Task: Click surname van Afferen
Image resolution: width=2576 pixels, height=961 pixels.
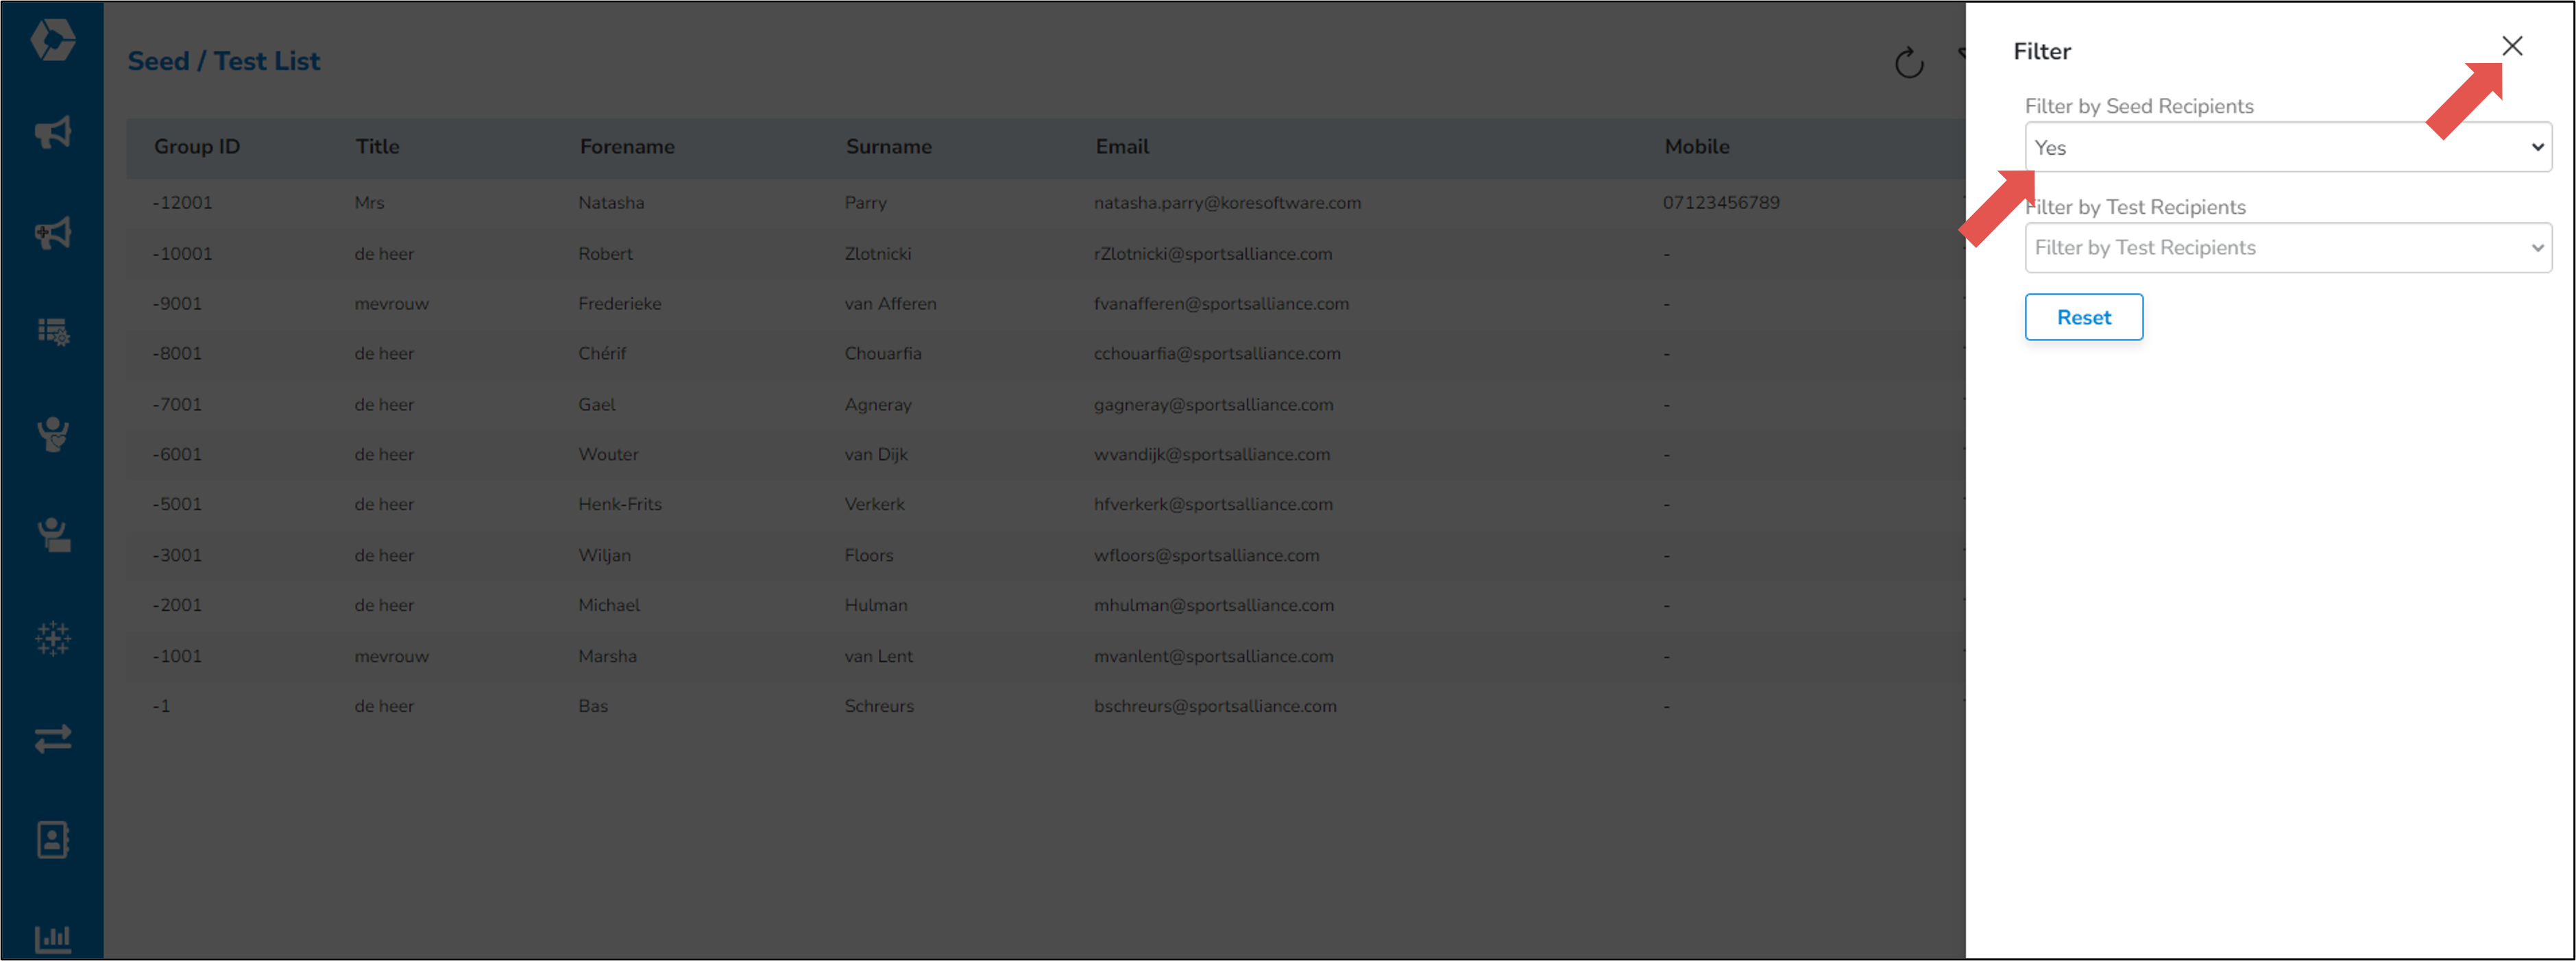Action: click(x=890, y=303)
